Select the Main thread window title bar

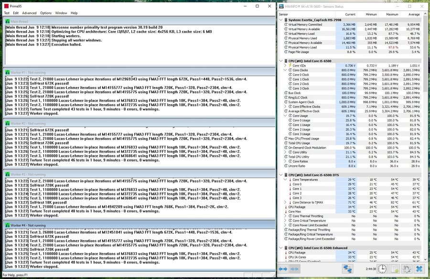coord(139,21)
